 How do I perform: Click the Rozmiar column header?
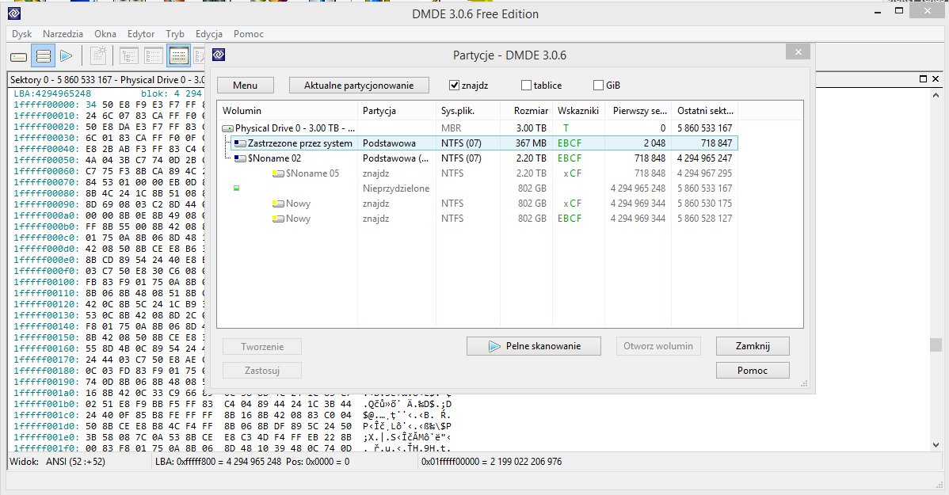(x=527, y=111)
